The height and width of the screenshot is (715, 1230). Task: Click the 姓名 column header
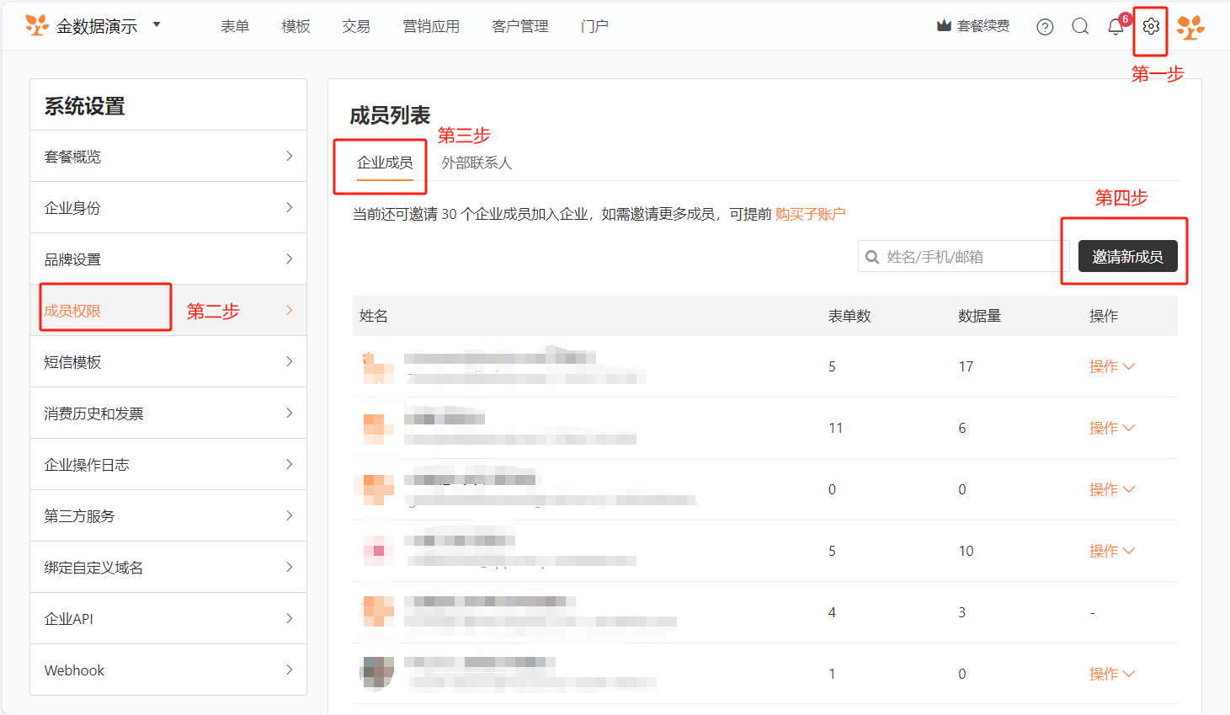click(x=374, y=316)
